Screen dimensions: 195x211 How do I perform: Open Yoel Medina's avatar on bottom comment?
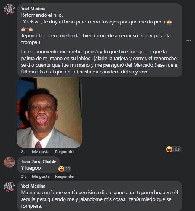point(9,187)
